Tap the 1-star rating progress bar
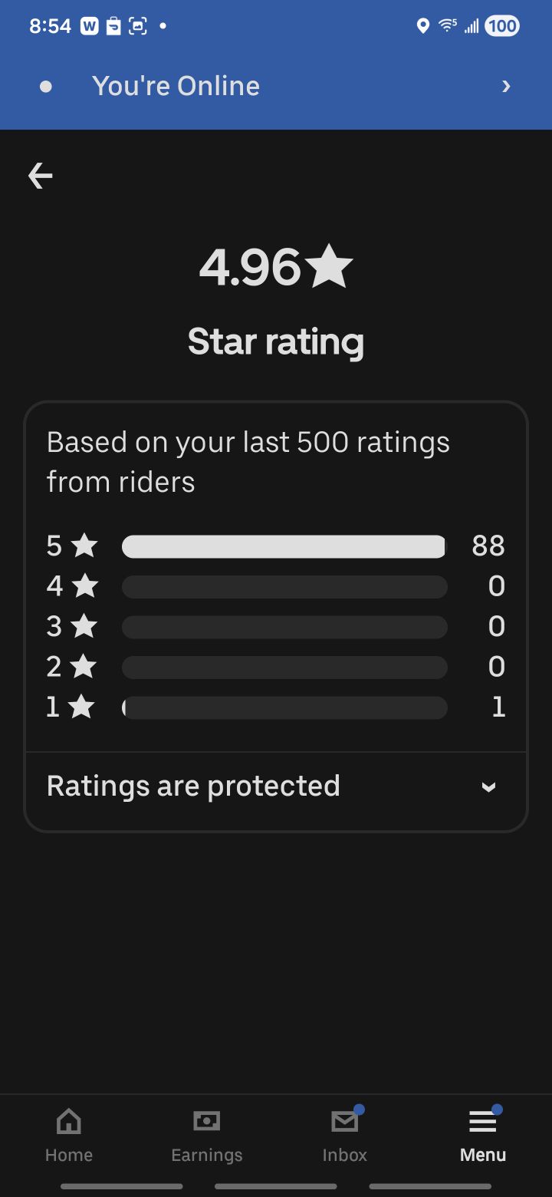 click(284, 707)
